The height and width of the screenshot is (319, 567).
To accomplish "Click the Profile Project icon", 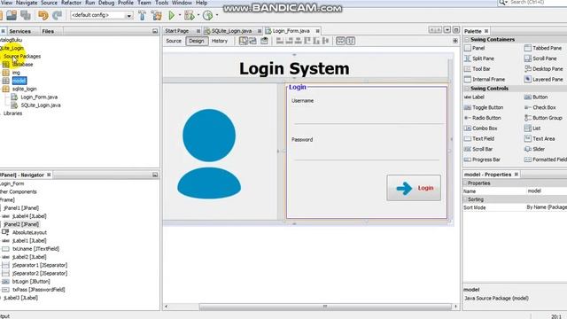I will pyautogui.click(x=207, y=15).
